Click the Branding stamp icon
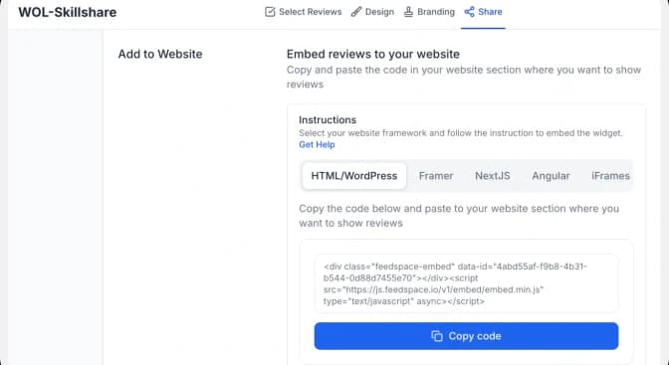This screenshot has width=669, height=365. [408, 12]
